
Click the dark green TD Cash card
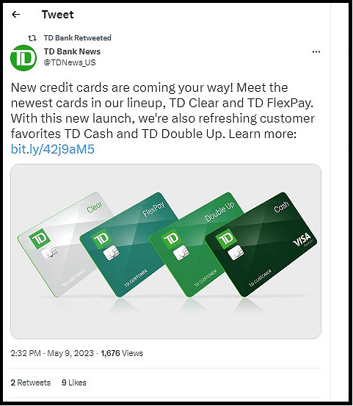click(261, 244)
